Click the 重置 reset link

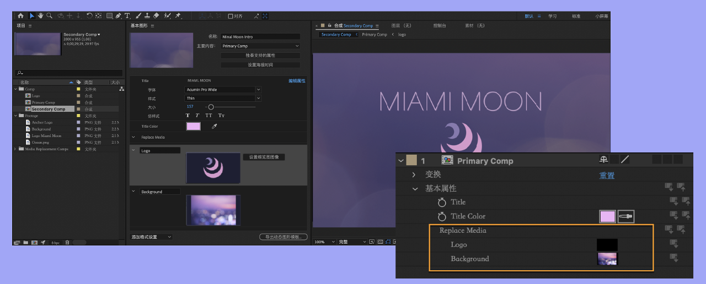pos(607,175)
